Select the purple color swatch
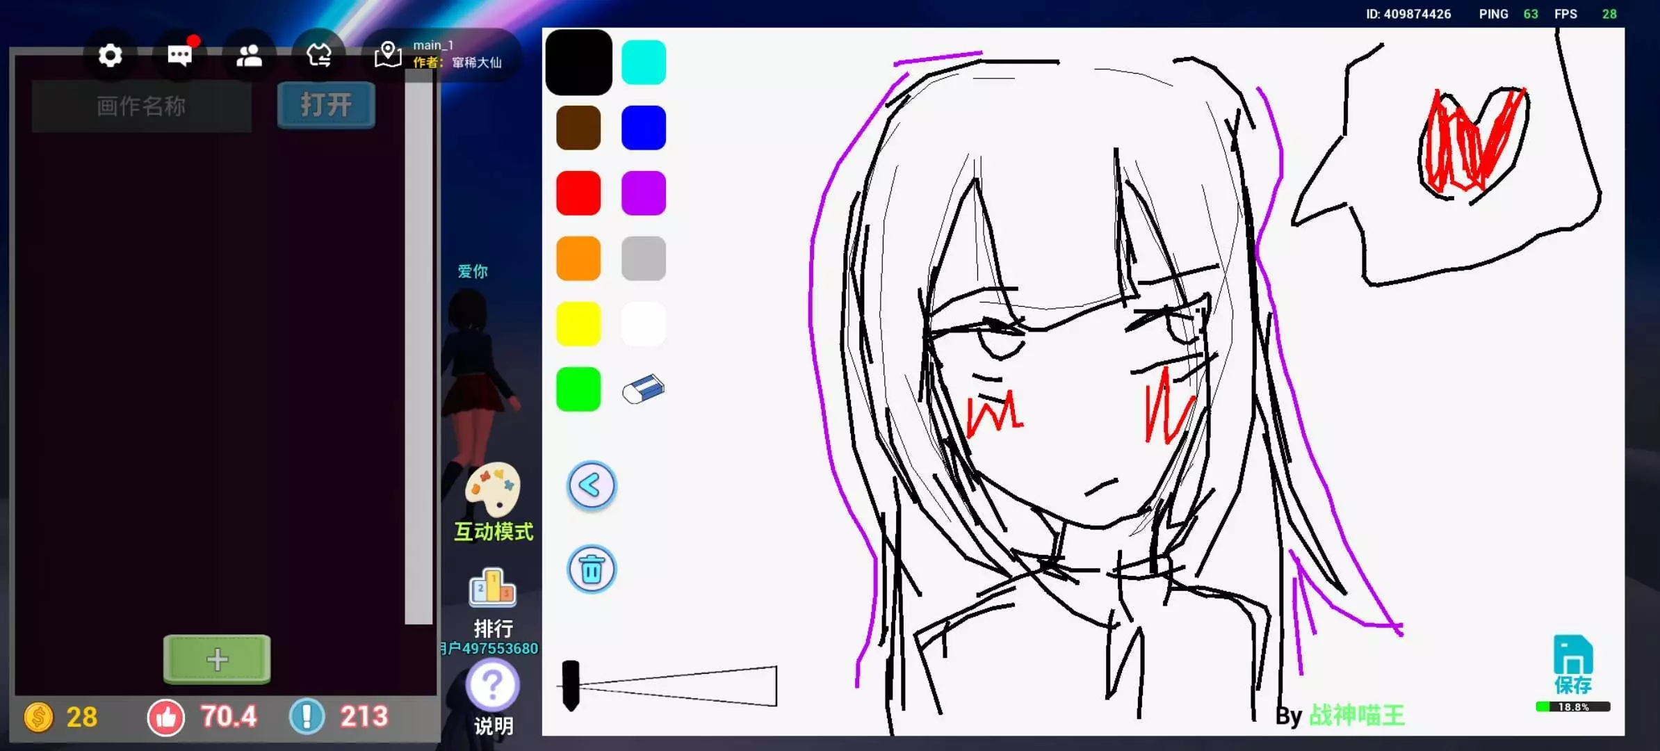This screenshot has width=1660, height=751. click(643, 193)
